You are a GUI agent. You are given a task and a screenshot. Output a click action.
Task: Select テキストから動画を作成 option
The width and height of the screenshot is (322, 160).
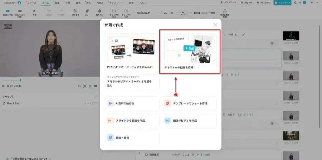click(190, 52)
